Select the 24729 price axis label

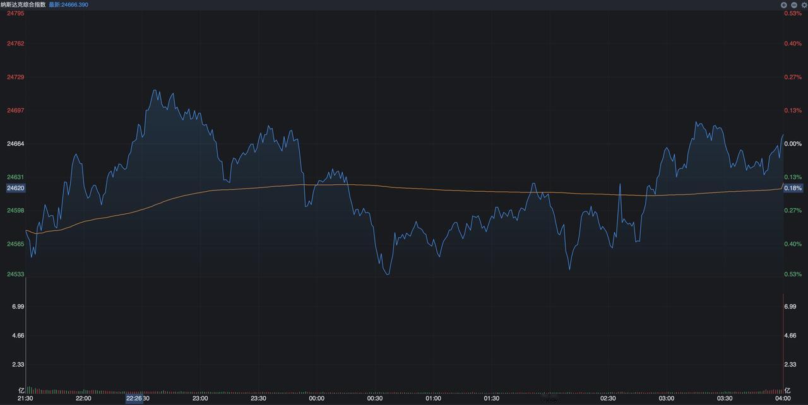coord(16,77)
